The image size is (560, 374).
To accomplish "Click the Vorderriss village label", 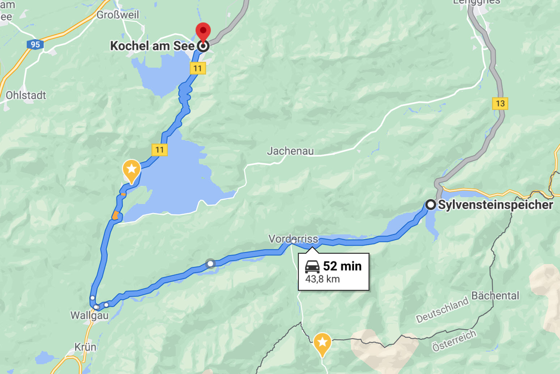I will 293,239.
